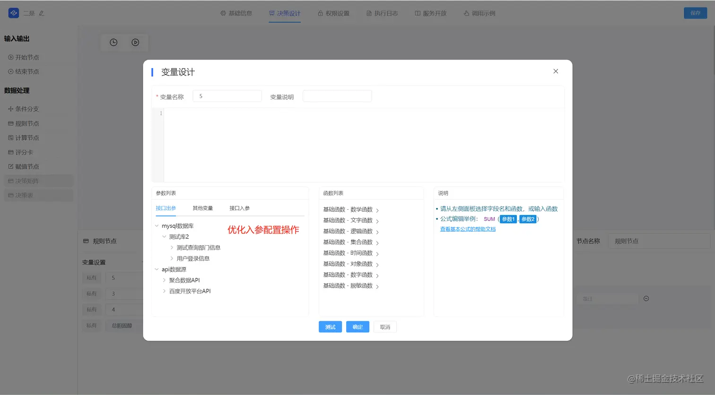Select 赋值节点 in sidebar

(24, 166)
